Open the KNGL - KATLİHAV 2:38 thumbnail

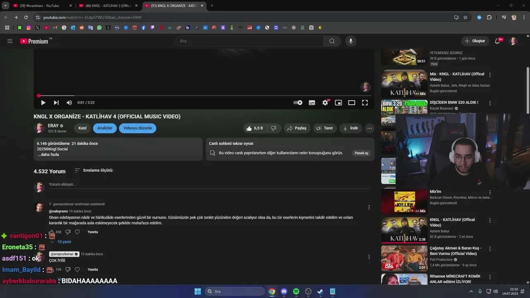click(404, 230)
